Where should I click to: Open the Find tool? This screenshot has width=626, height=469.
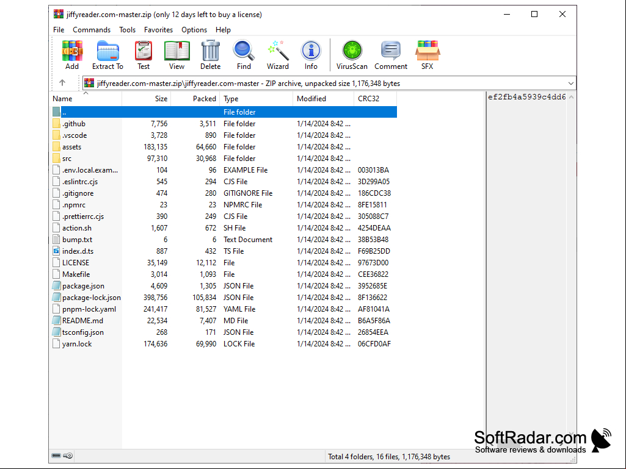pyautogui.click(x=244, y=55)
